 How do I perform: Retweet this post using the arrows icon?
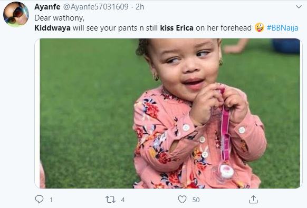[110, 200]
